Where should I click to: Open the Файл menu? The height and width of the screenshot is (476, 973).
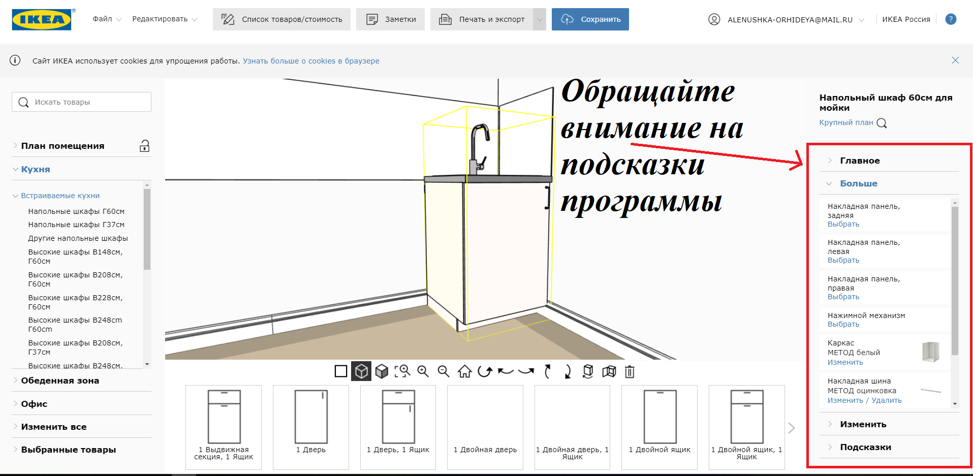tap(107, 19)
